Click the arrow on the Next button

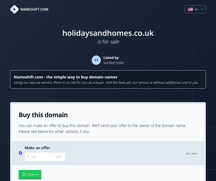[37, 174]
